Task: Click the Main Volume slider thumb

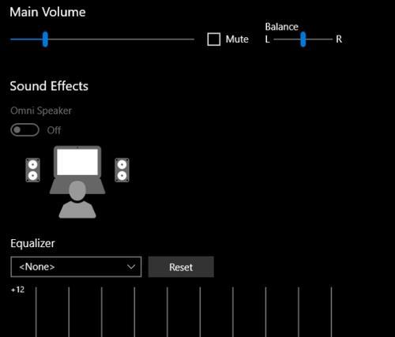Action: (x=45, y=39)
